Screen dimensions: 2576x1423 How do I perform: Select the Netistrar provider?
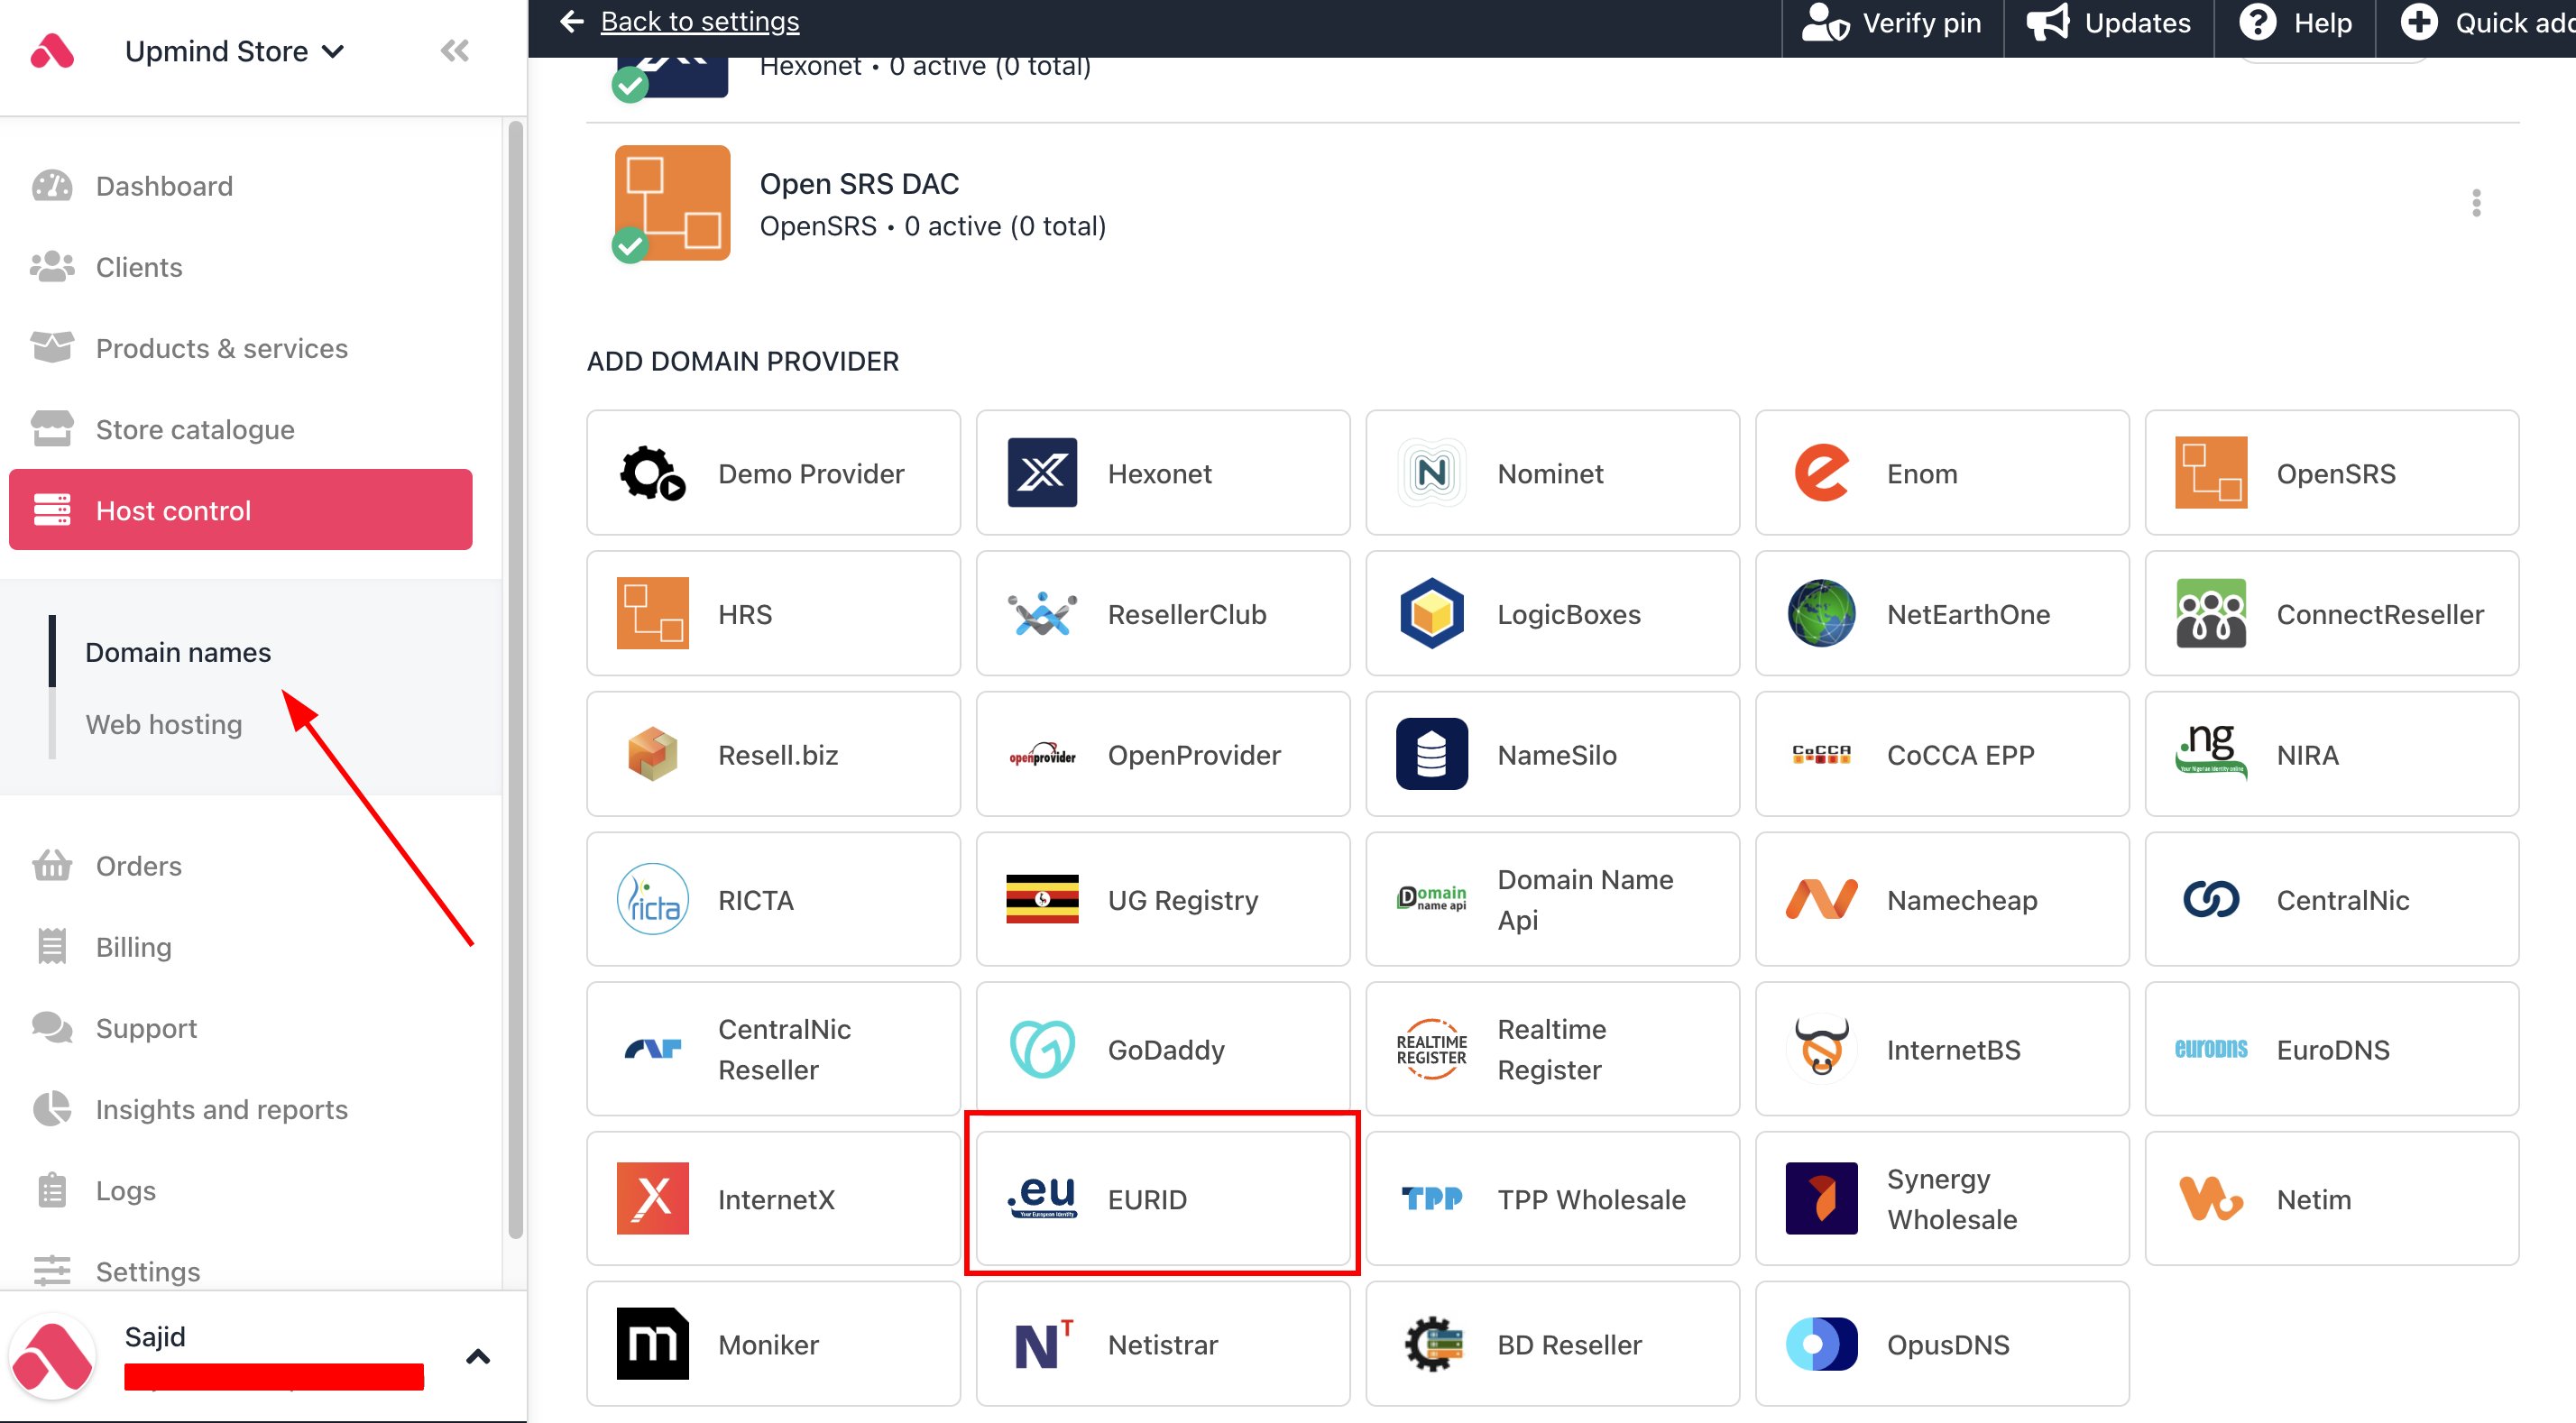(x=1163, y=1344)
